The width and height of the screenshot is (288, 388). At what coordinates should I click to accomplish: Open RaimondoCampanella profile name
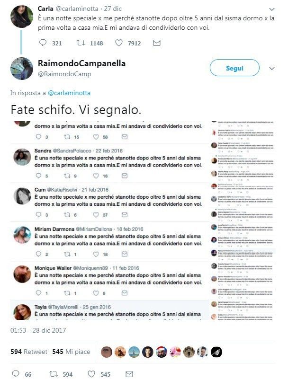tap(82, 63)
